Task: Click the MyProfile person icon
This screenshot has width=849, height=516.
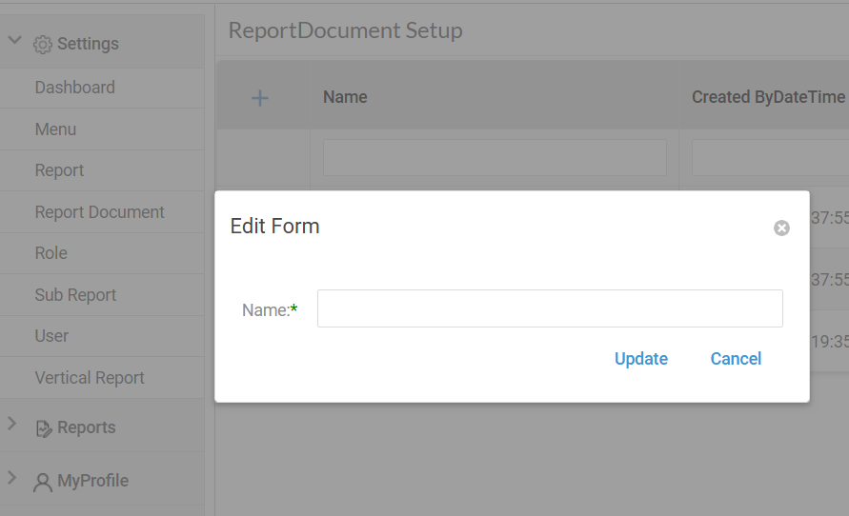Action: point(43,483)
